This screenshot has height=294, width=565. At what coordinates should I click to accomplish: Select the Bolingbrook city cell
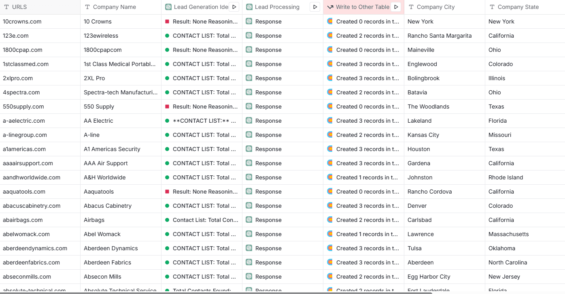pos(445,78)
